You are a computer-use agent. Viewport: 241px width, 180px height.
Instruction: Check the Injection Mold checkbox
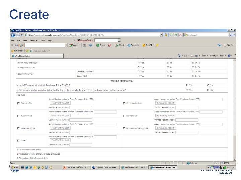point(18,116)
